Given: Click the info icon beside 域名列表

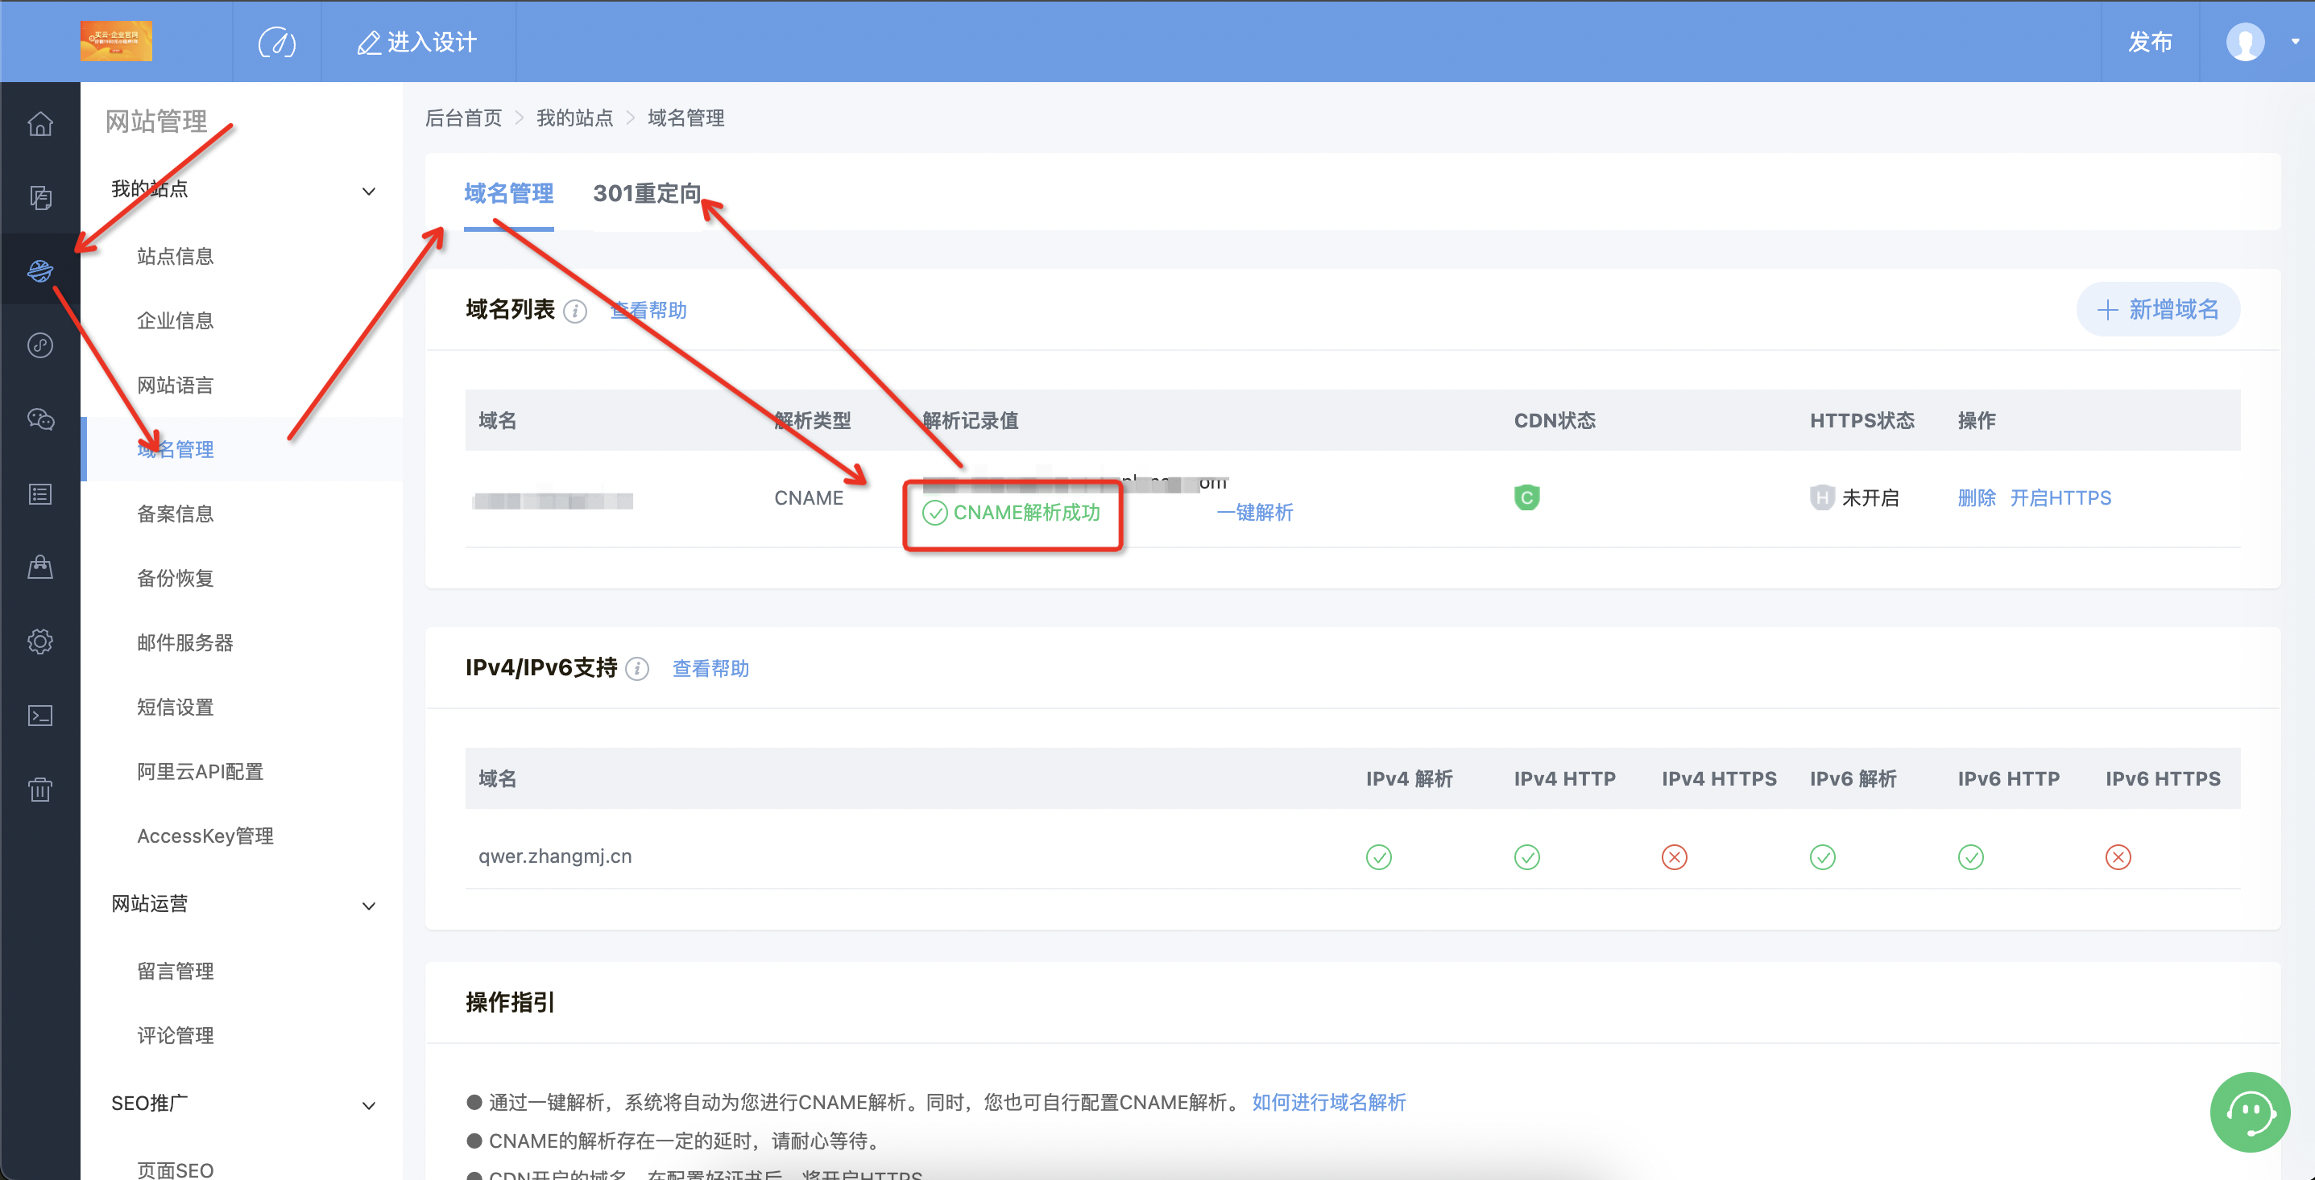Looking at the screenshot, I should tap(575, 312).
